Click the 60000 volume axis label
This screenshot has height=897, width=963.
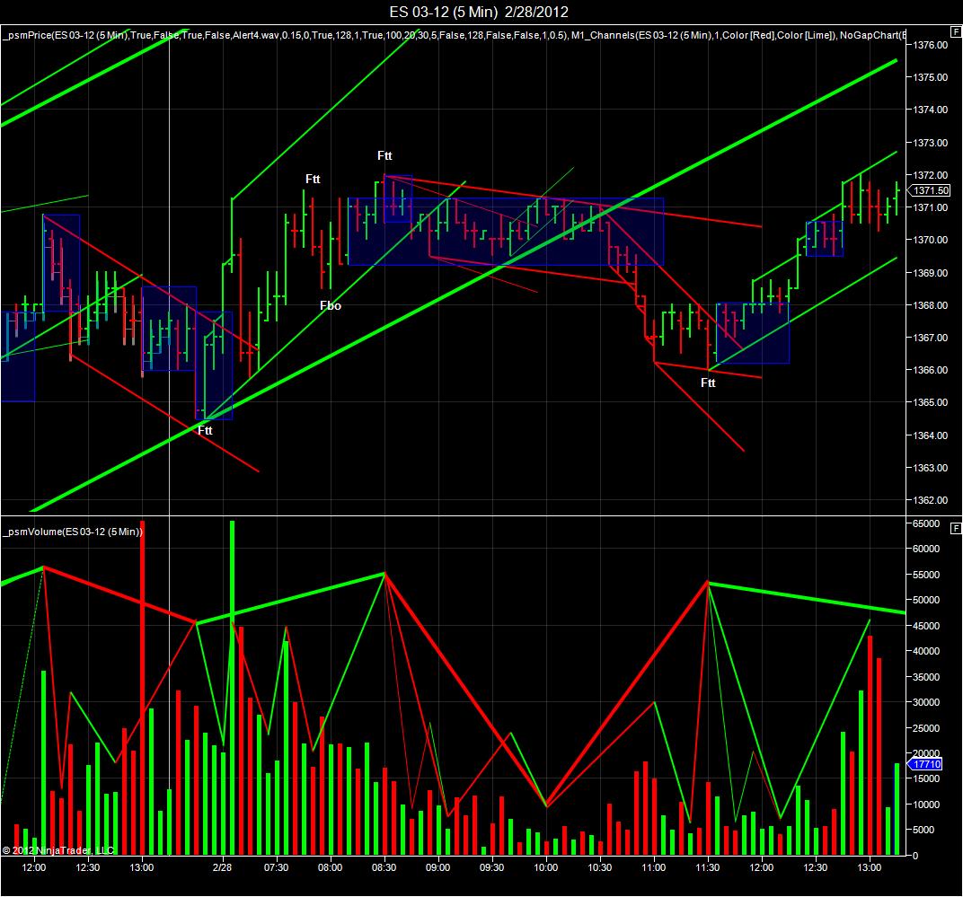point(927,549)
